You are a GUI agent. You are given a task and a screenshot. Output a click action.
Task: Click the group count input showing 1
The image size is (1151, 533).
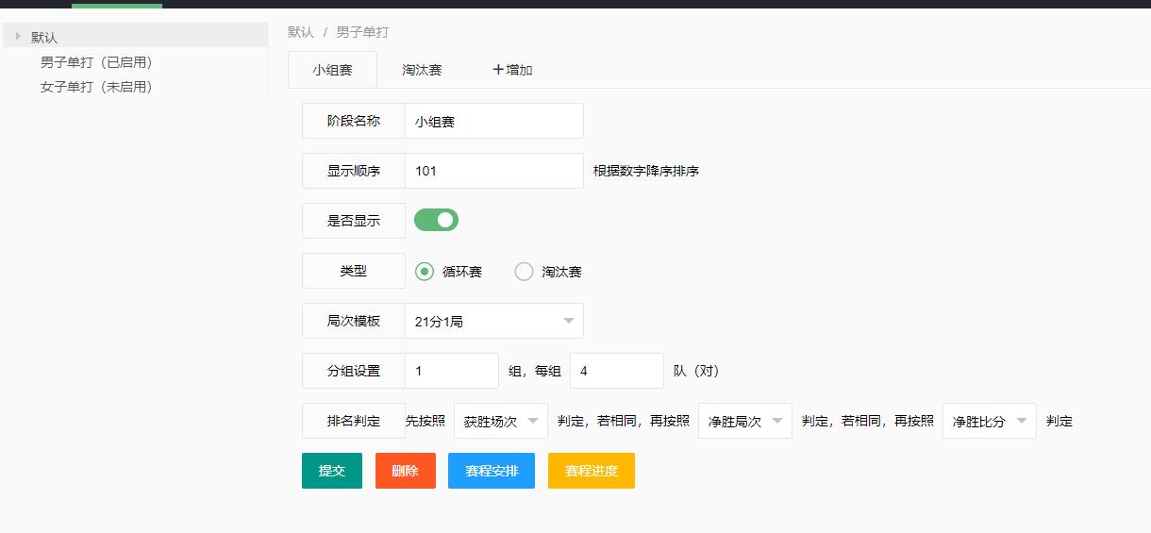click(452, 371)
